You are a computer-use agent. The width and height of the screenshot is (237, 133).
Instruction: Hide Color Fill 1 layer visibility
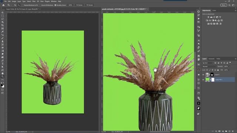[203, 80]
